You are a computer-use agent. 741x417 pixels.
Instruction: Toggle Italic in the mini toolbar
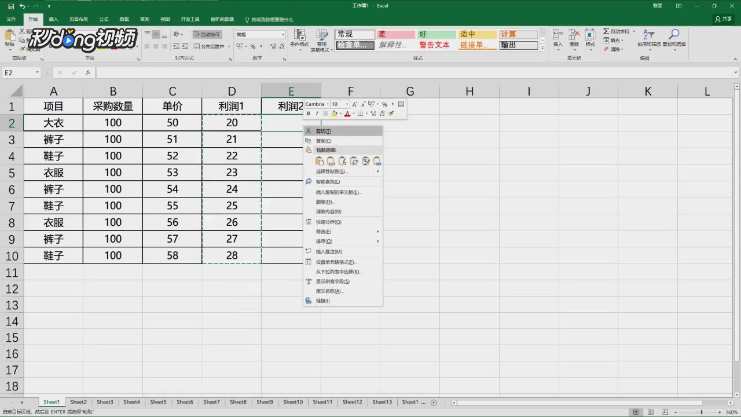pyautogui.click(x=317, y=114)
